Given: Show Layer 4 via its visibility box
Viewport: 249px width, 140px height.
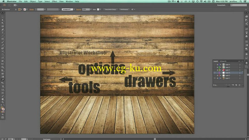Looking at the screenshot, I should point(215,65).
